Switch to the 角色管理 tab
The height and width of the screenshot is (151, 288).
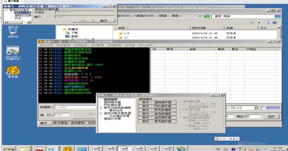77,123
